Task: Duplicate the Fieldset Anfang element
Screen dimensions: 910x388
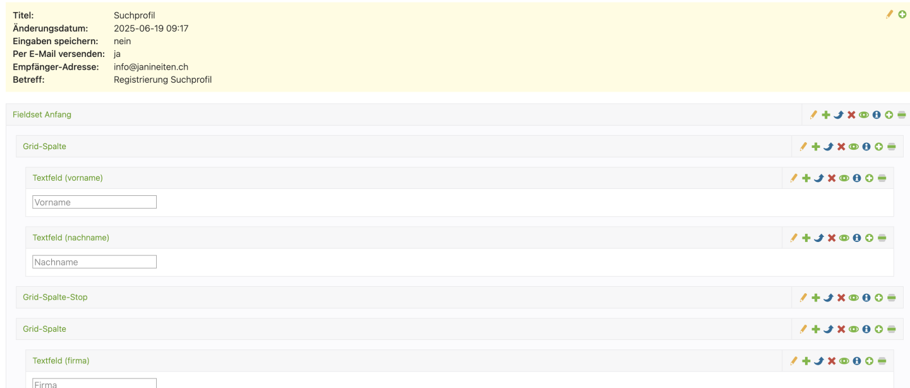Action: [826, 115]
